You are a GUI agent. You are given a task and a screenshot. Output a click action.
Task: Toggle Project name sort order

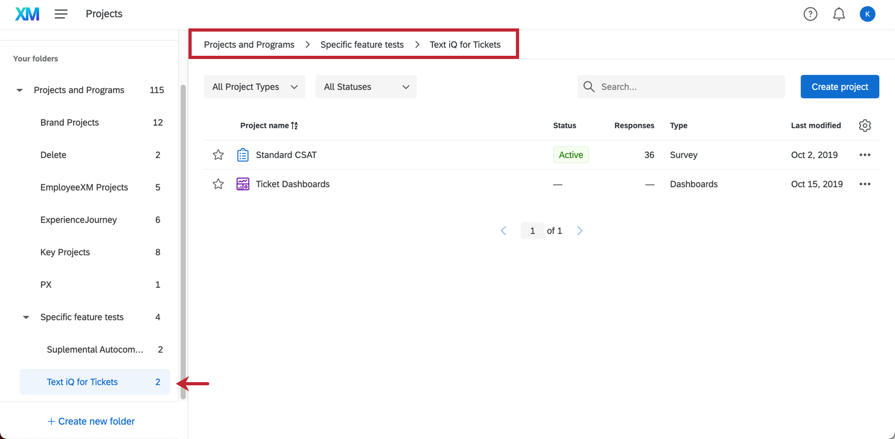[x=269, y=125]
